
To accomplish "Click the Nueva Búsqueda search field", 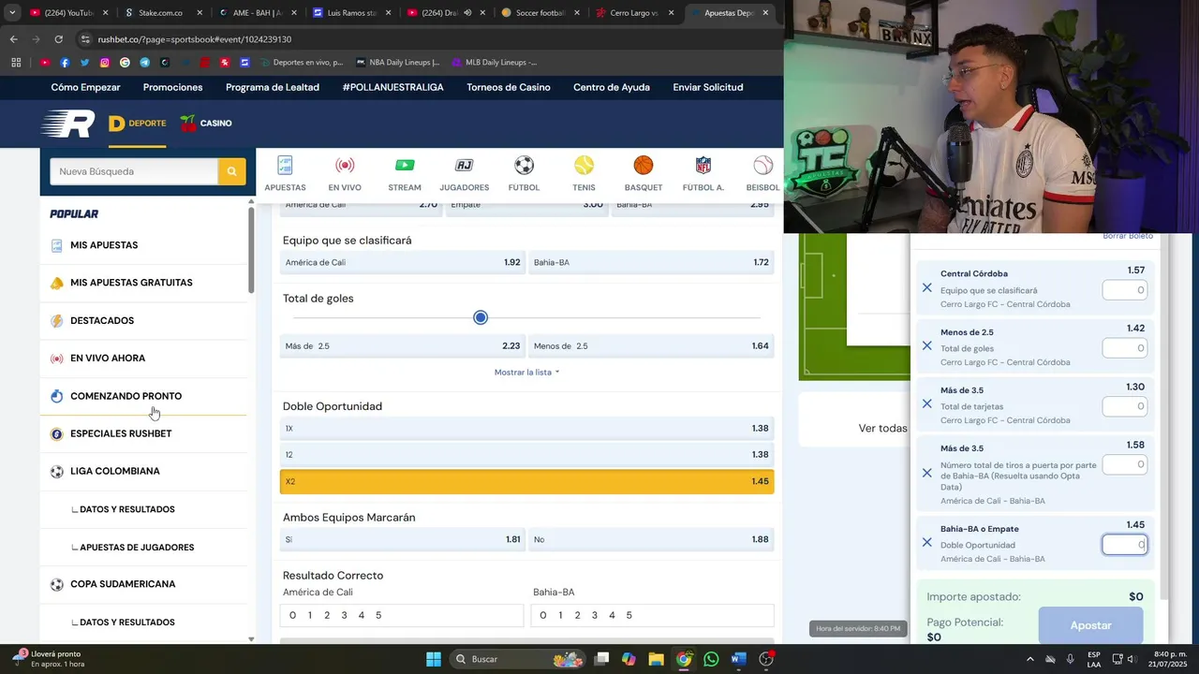I will (134, 171).
